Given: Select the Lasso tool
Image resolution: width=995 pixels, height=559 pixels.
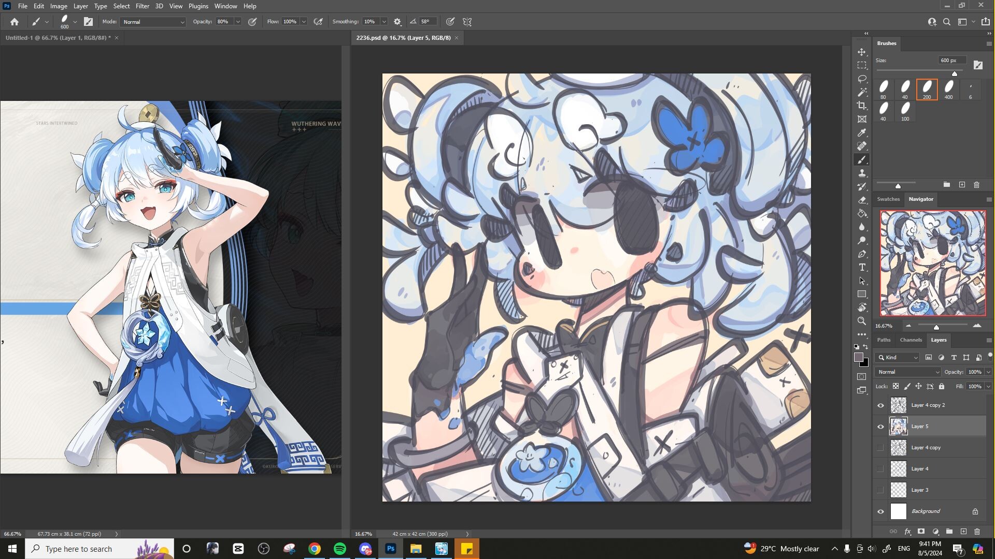Looking at the screenshot, I should [x=862, y=79].
